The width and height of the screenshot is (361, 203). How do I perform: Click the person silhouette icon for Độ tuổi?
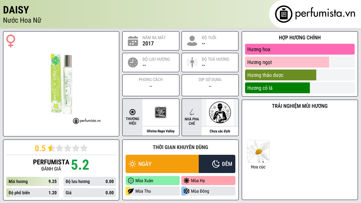click(x=192, y=41)
